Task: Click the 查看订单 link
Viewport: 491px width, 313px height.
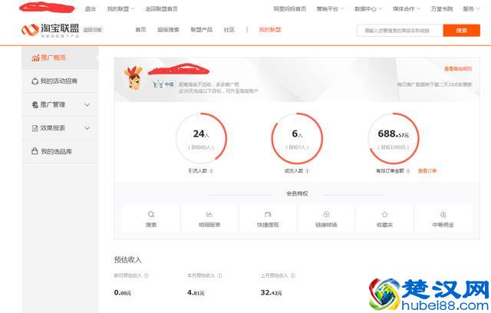Action: coord(427,171)
